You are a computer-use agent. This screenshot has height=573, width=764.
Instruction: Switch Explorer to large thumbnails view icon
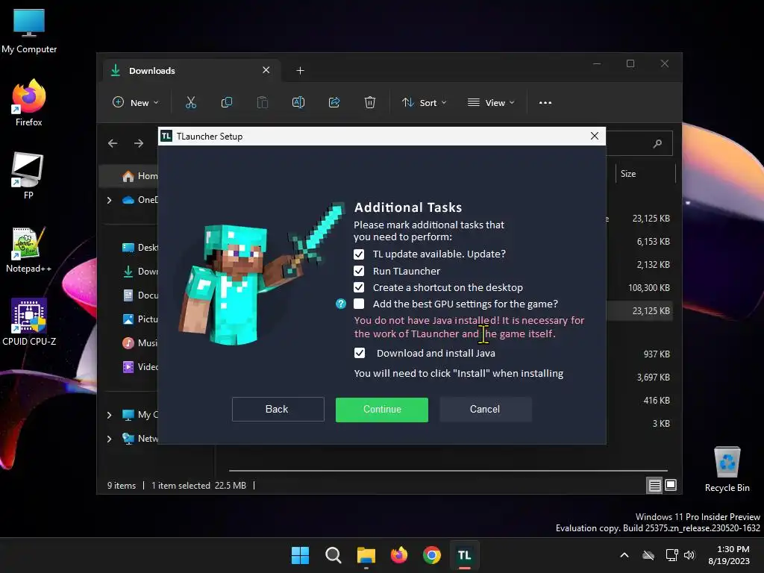click(671, 485)
